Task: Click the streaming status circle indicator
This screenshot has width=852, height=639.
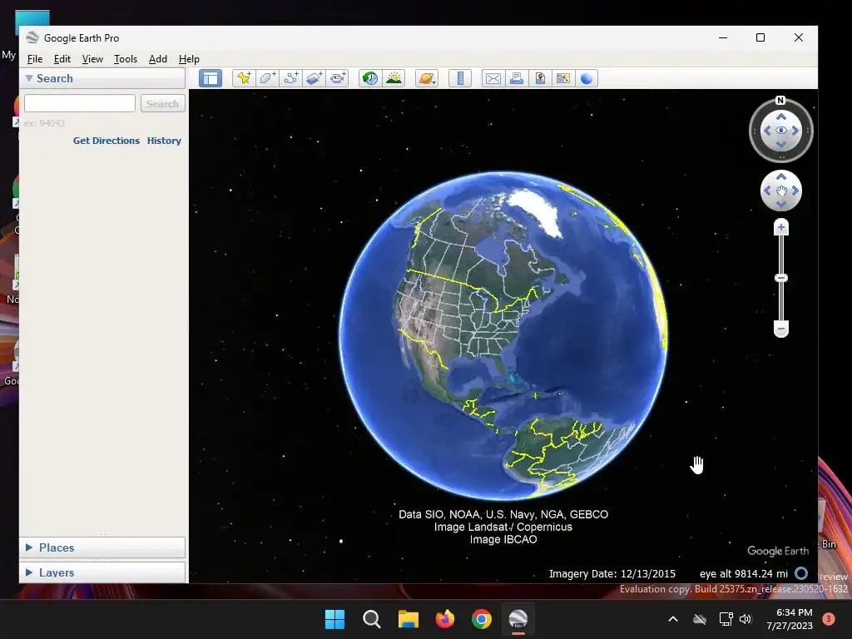Action: point(801,573)
